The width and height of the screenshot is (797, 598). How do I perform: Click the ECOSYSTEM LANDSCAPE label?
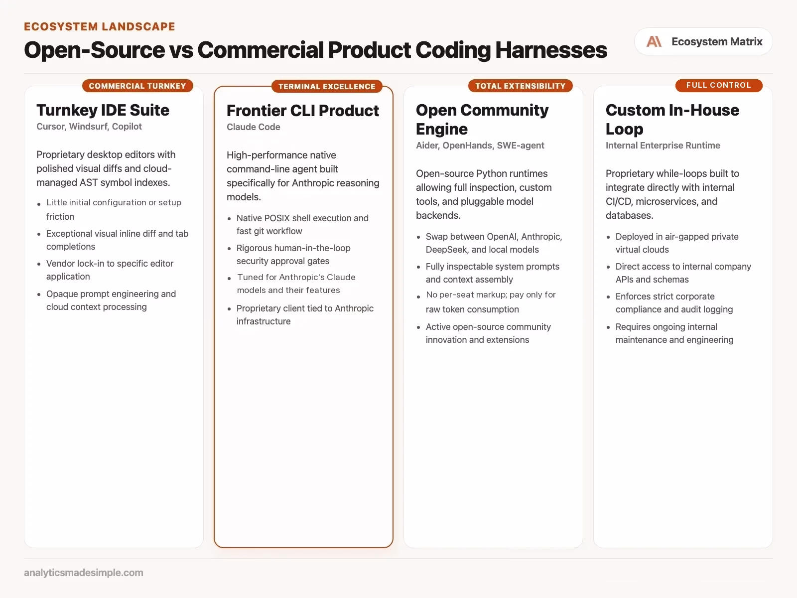tap(100, 26)
